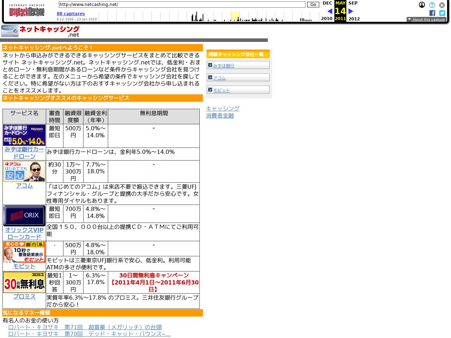Open the 消費者金融 link
Screen dimensions: 451x338
point(220,115)
